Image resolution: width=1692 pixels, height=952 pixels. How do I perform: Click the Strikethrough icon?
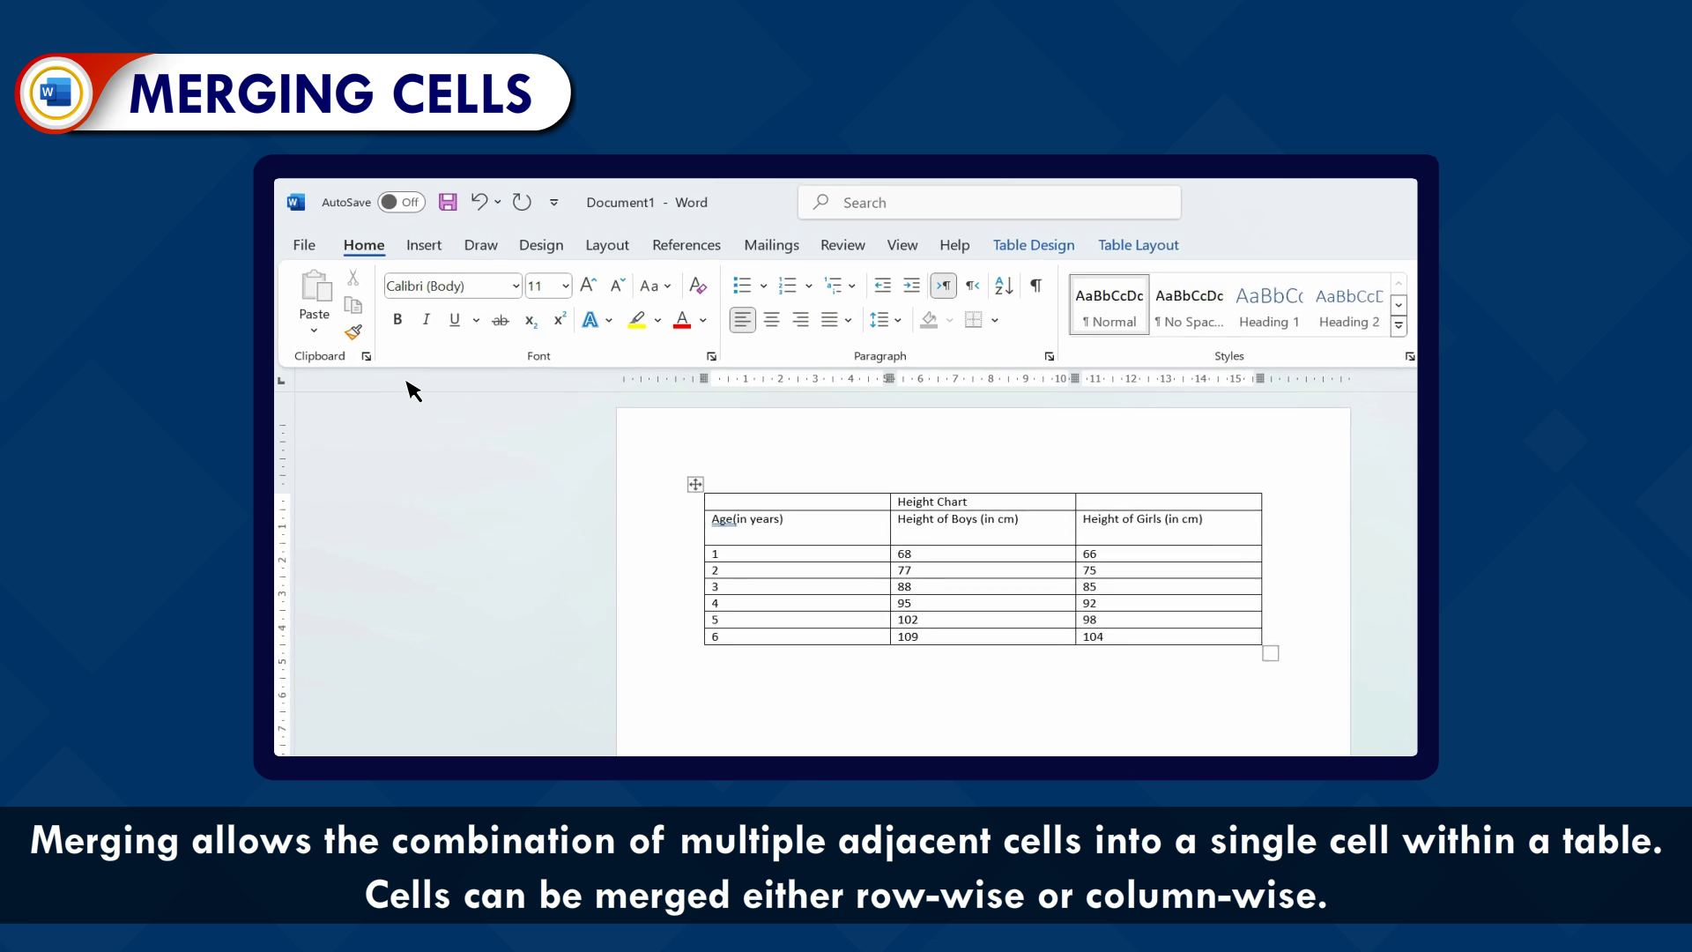point(500,320)
